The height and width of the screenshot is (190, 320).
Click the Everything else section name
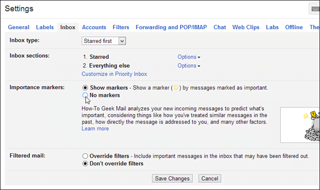click(109, 66)
